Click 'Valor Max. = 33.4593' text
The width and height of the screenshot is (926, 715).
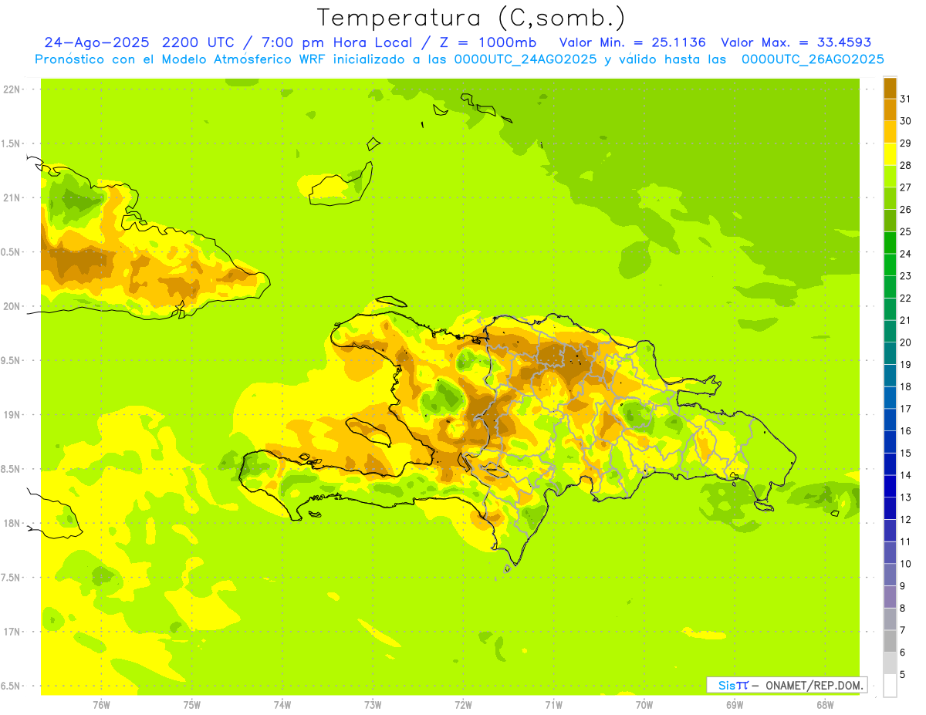point(796,42)
